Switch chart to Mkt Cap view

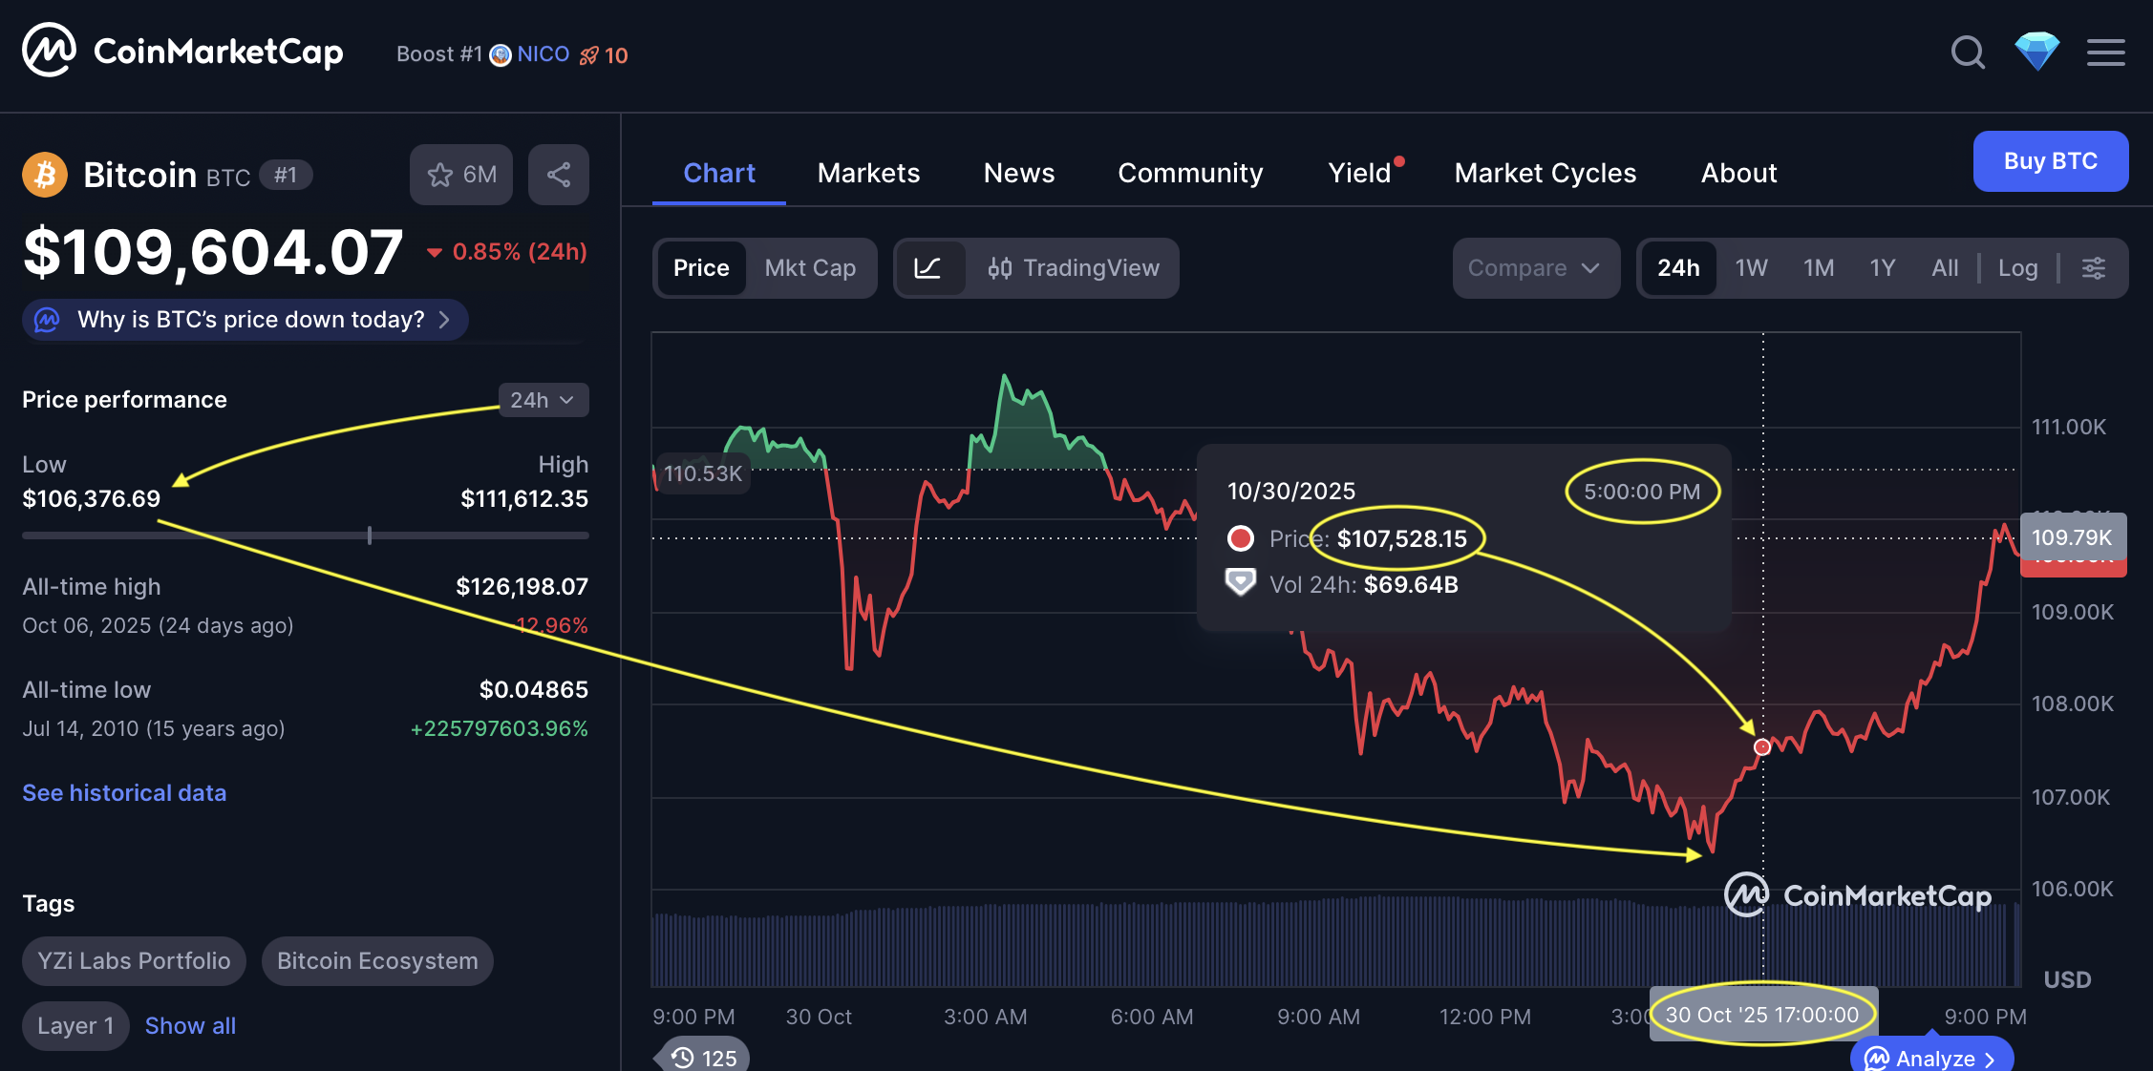810,268
